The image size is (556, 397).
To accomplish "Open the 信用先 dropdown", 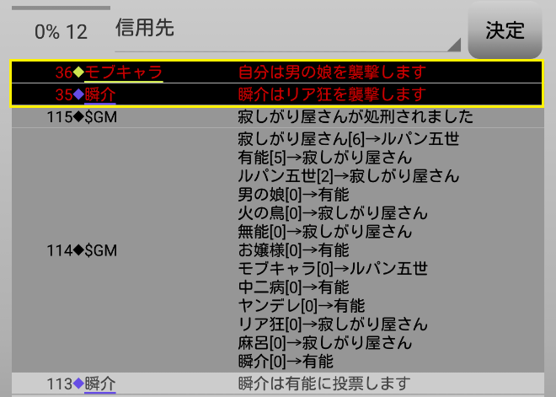I will [286, 30].
